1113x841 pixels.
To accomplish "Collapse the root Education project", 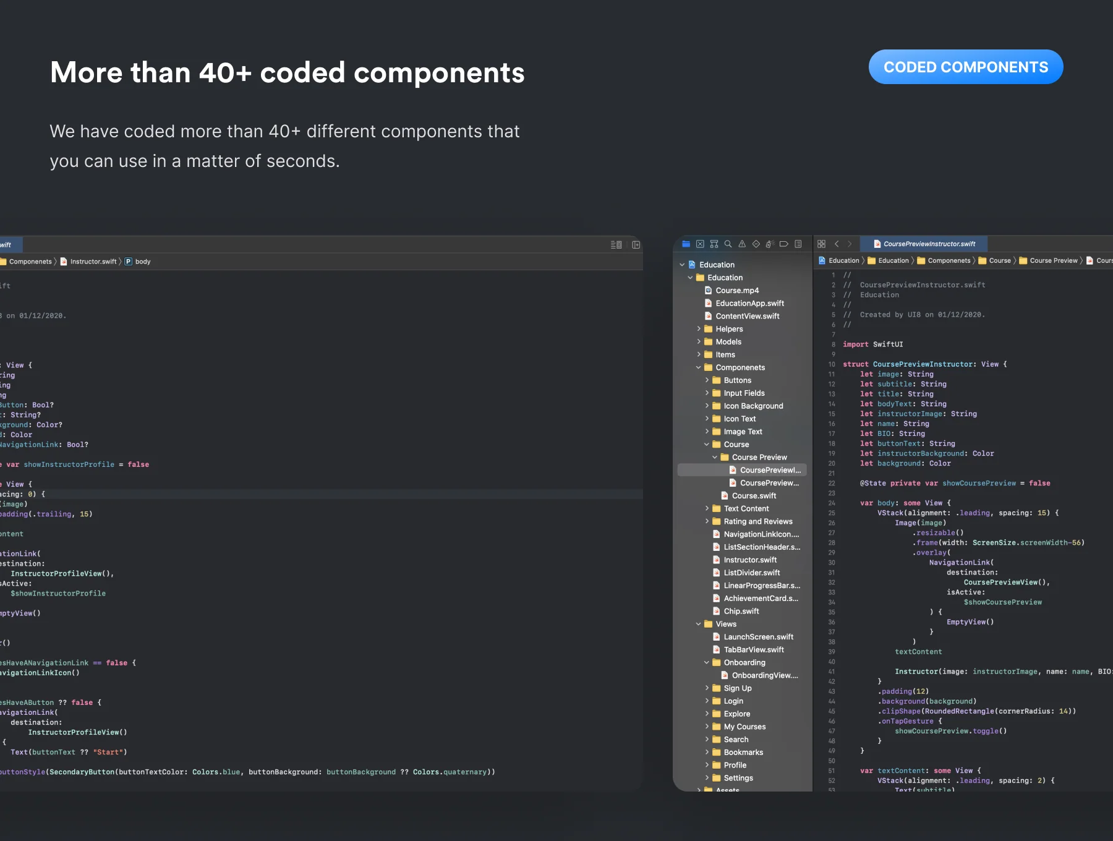I will click(x=682, y=265).
